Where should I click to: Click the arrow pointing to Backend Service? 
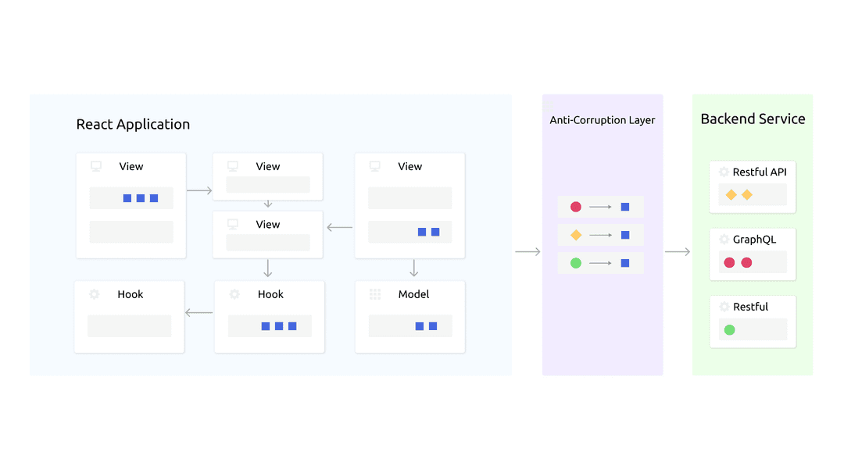[677, 252]
